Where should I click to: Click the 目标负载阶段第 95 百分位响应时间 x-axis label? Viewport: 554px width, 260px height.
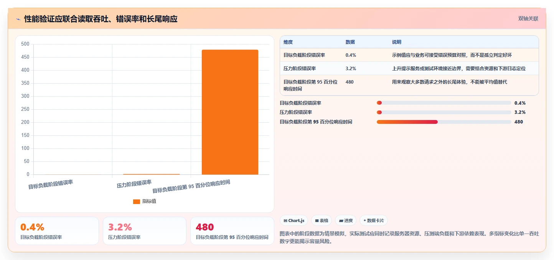point(191,186)
